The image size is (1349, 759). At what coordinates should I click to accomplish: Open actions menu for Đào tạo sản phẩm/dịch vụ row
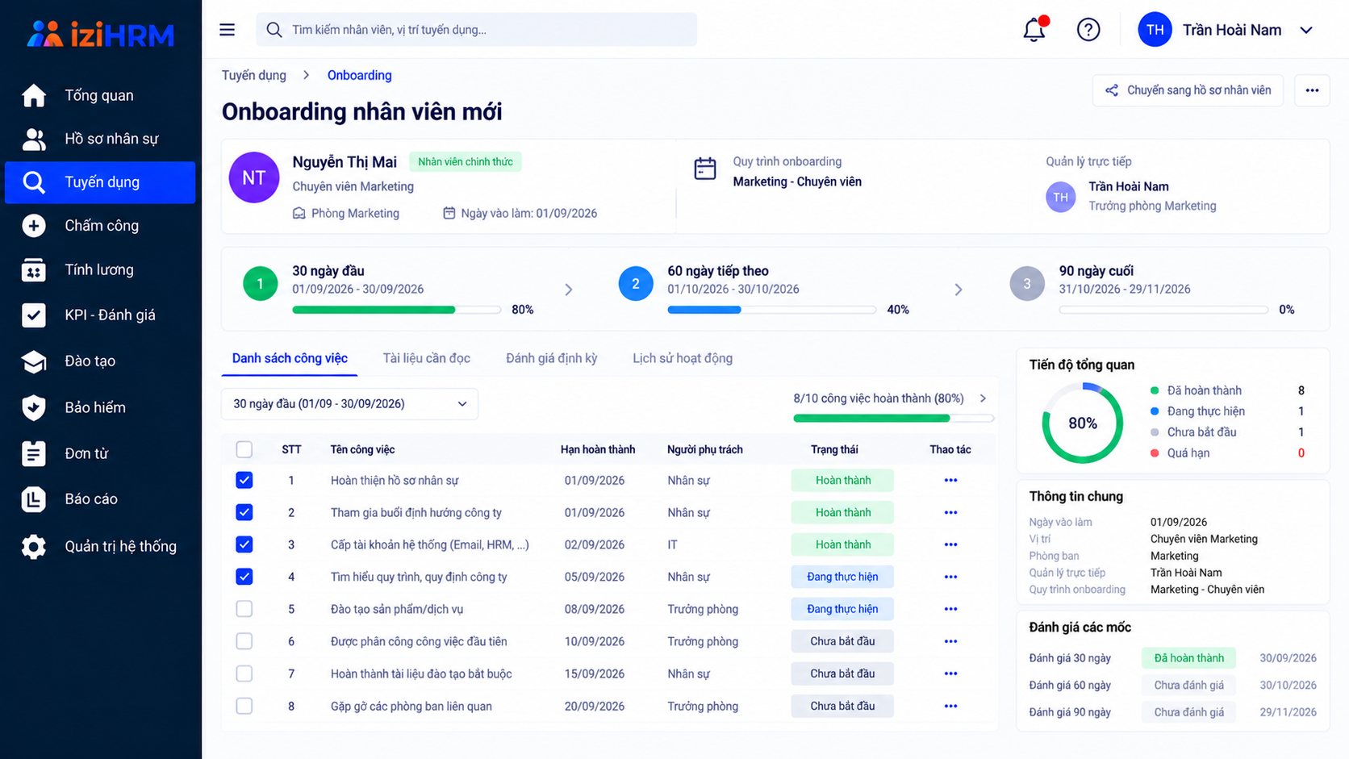[950, 609]
